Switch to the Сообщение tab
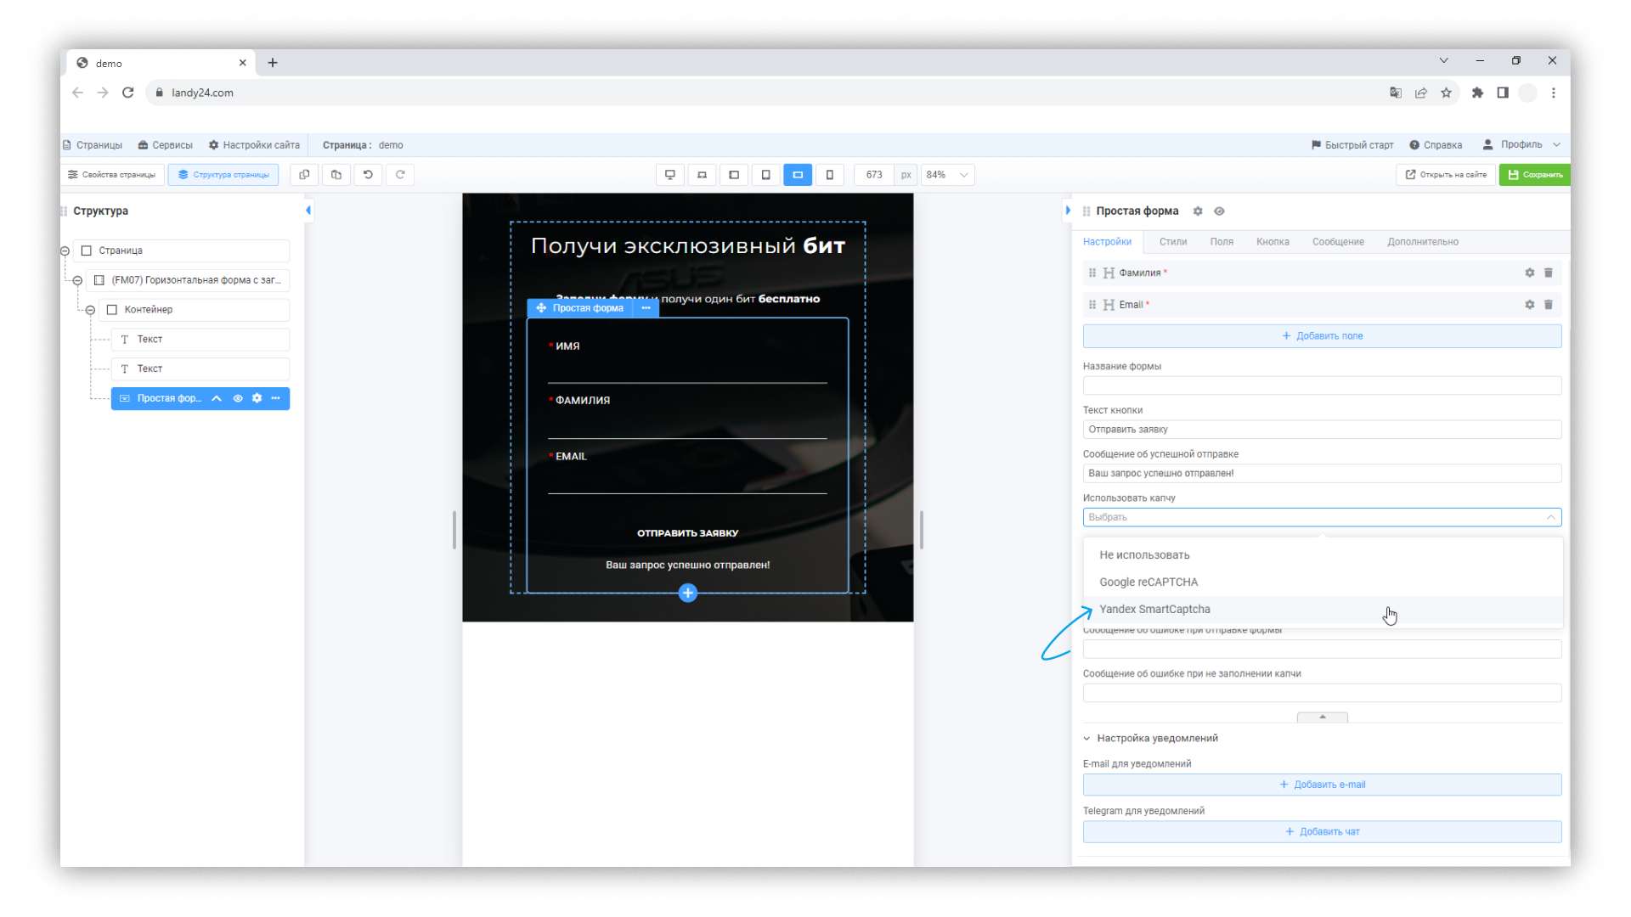 pyautogui.click(x=1338, y=242)
